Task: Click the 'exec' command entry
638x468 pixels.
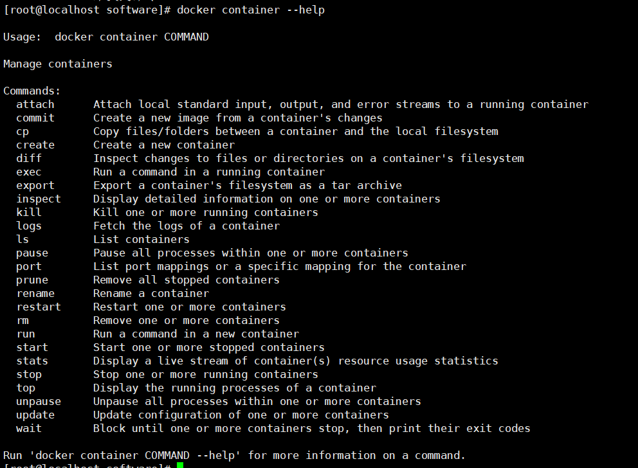Action: point(29,172)
